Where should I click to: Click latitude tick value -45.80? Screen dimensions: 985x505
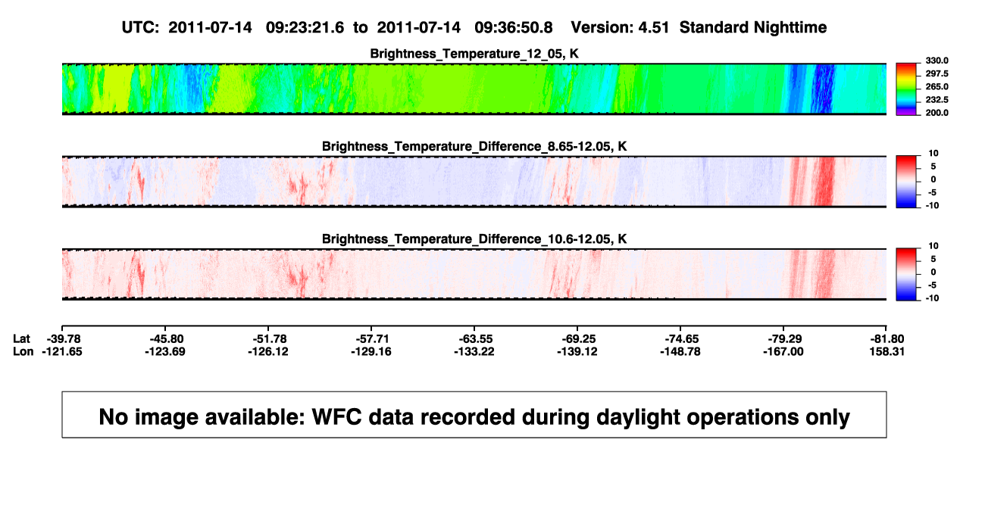point(165,338)
